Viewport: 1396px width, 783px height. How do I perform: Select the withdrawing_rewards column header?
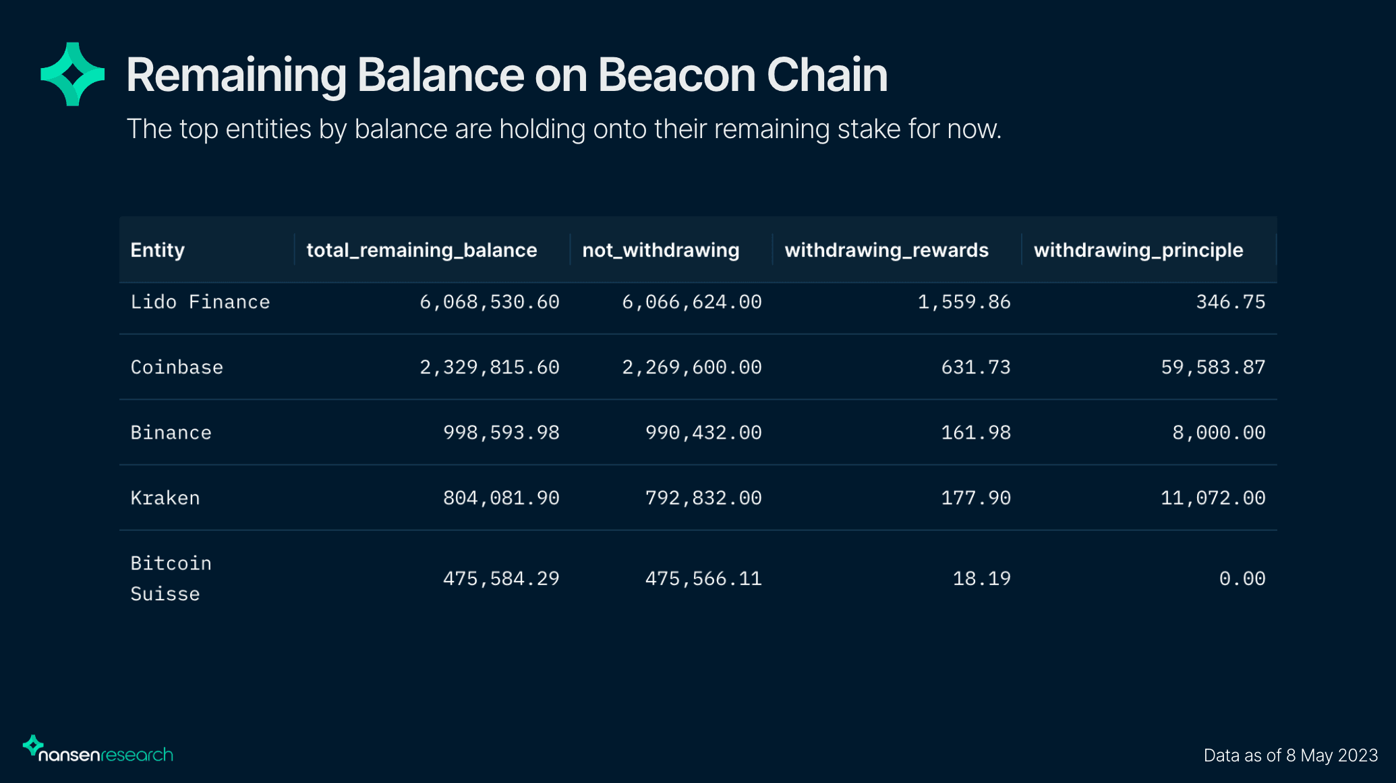[886, 250]
